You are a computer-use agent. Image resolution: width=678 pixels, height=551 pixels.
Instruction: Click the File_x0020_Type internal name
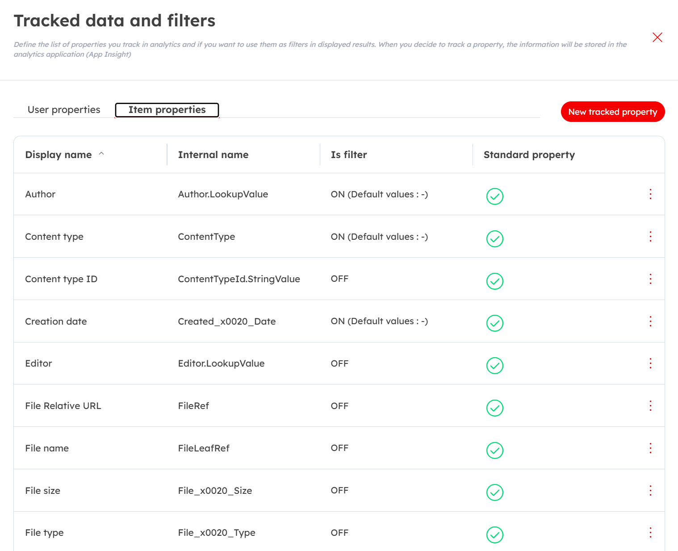coord(217,533)
